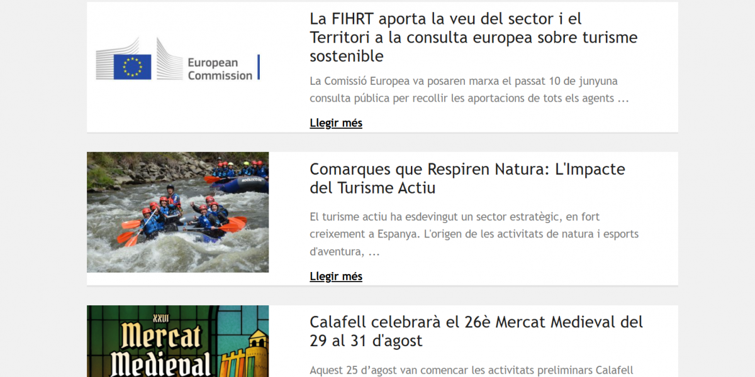Click 'Llegir més' under the FIHRT article
The image size is (755, 377).
point(336,123)
